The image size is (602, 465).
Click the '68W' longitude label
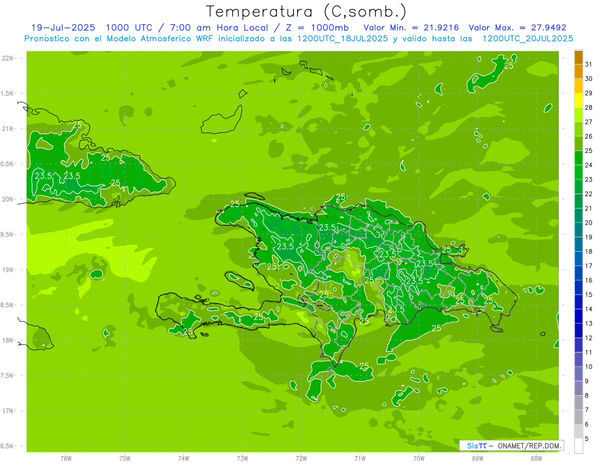(536, 458)
